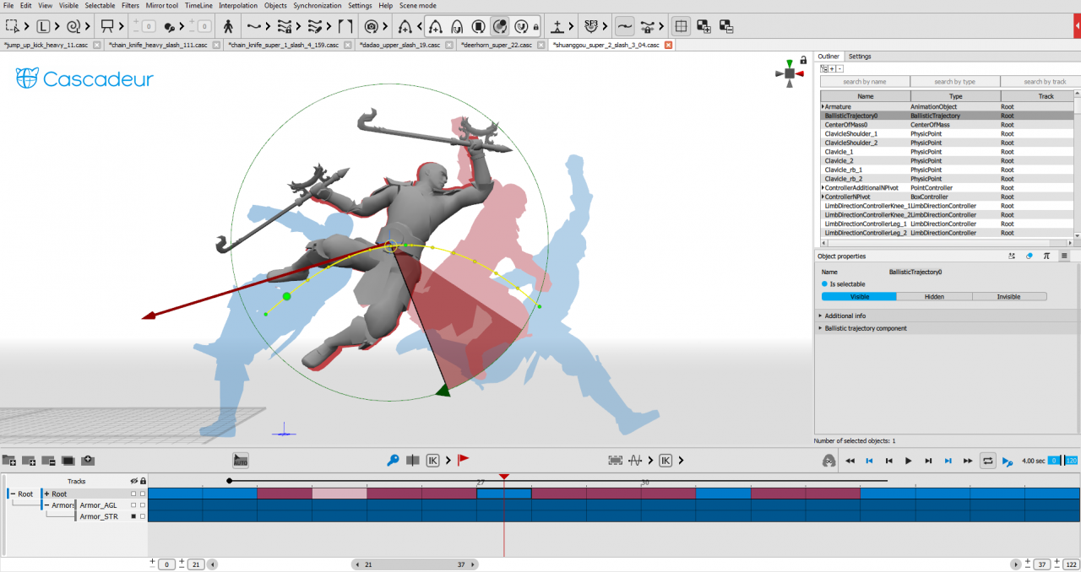The height and width of the screenshot is (572, 1081).
Task: Click the red flag icon in the timeline toolbar
Action: (463, 460)
